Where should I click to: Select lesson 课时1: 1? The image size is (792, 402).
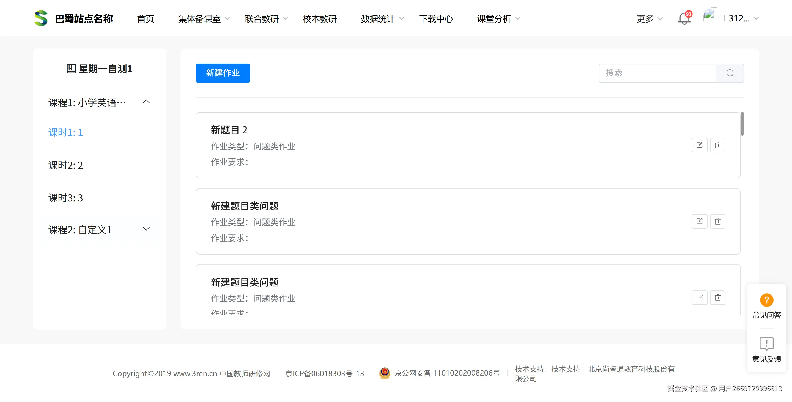coord(65,133)
